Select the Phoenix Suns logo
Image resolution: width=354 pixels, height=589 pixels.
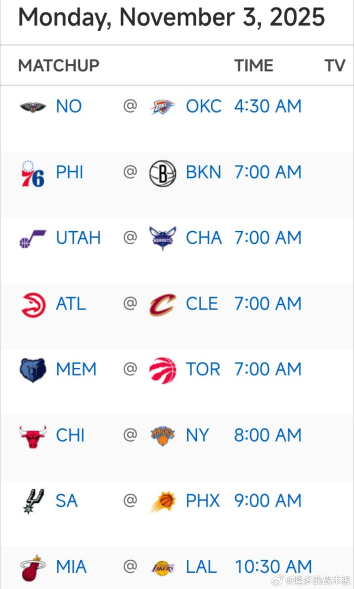(162, 500)
